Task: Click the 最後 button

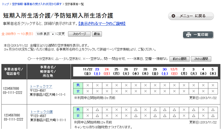Action: (x=97, y=34)
